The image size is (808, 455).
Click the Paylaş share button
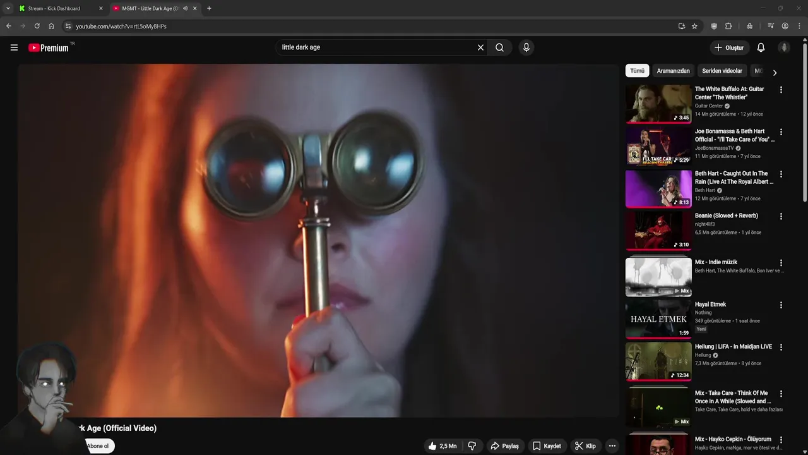pyautogui.click(x=504, y=446)
